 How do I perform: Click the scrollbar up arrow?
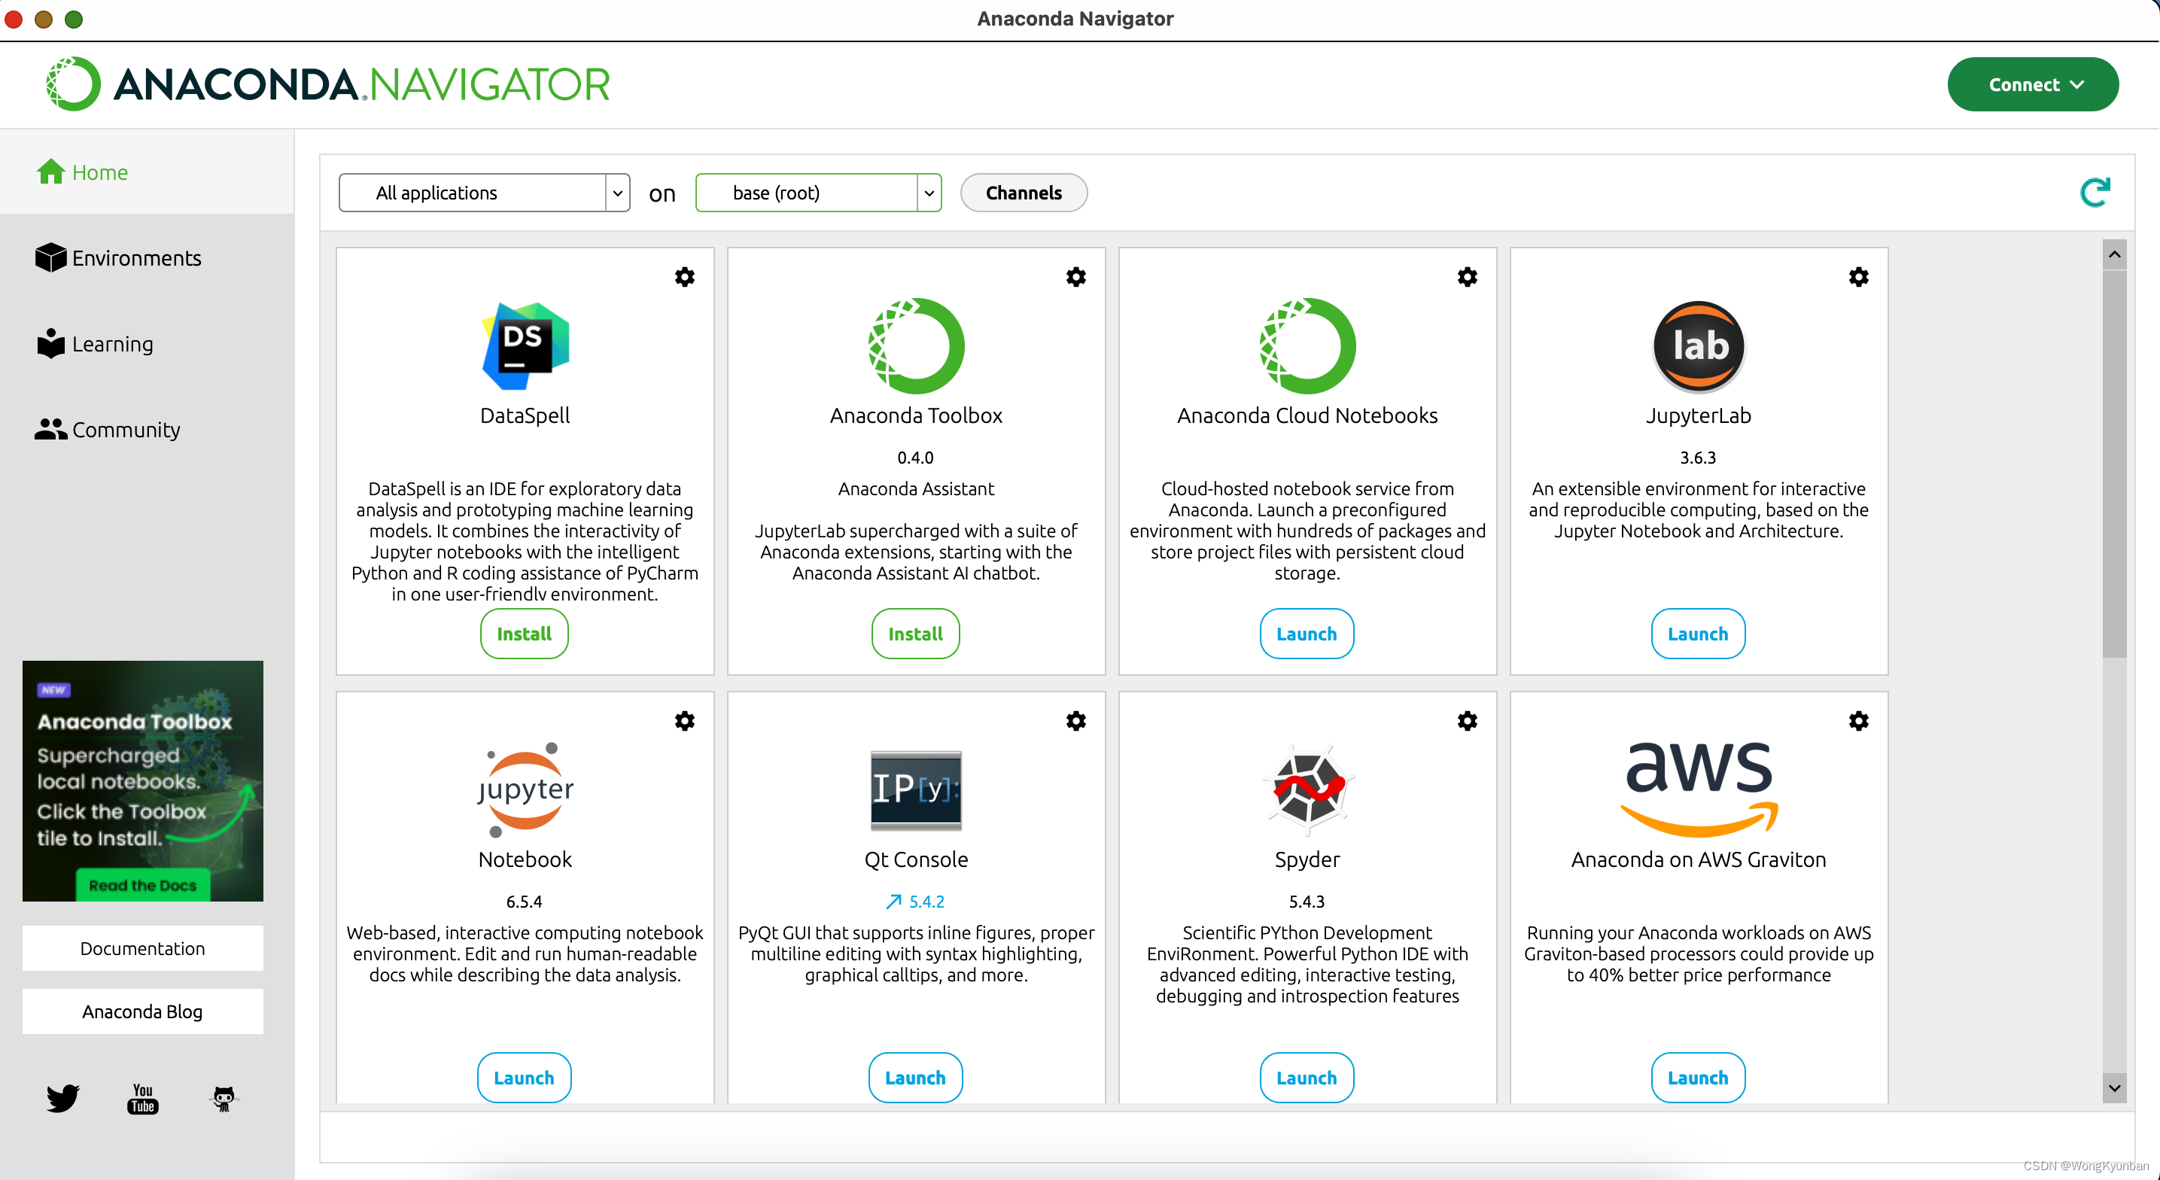click(x=2115, y=254)
